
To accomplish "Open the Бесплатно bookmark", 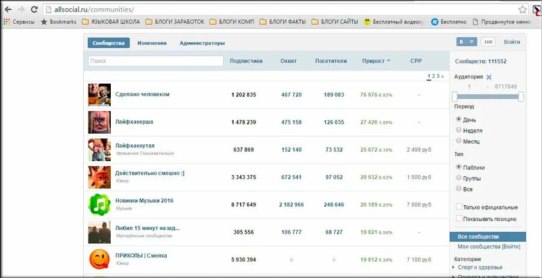I will [x=449, y=22].
